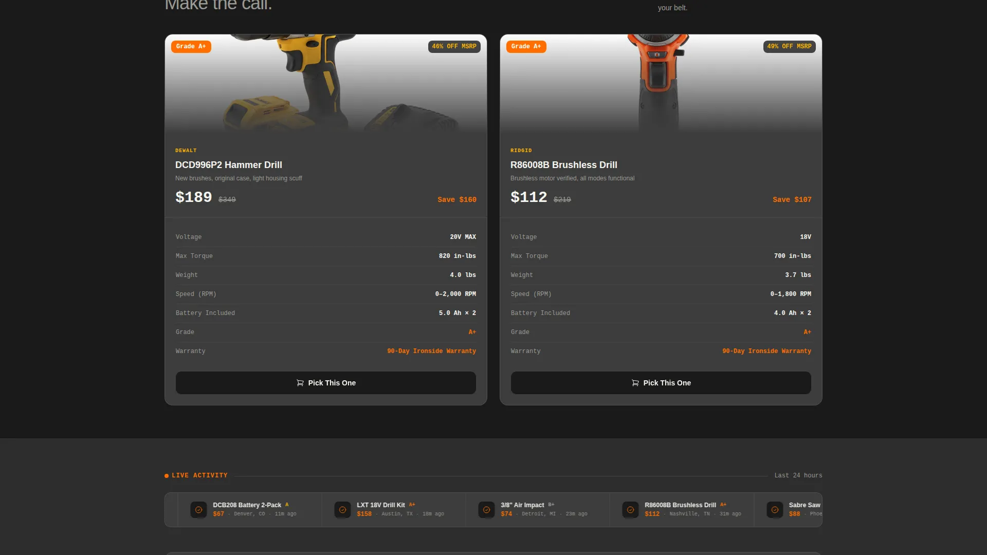Click the Denver, CO location text
This screenshot has height=555, width=987.
click(249, 514)
